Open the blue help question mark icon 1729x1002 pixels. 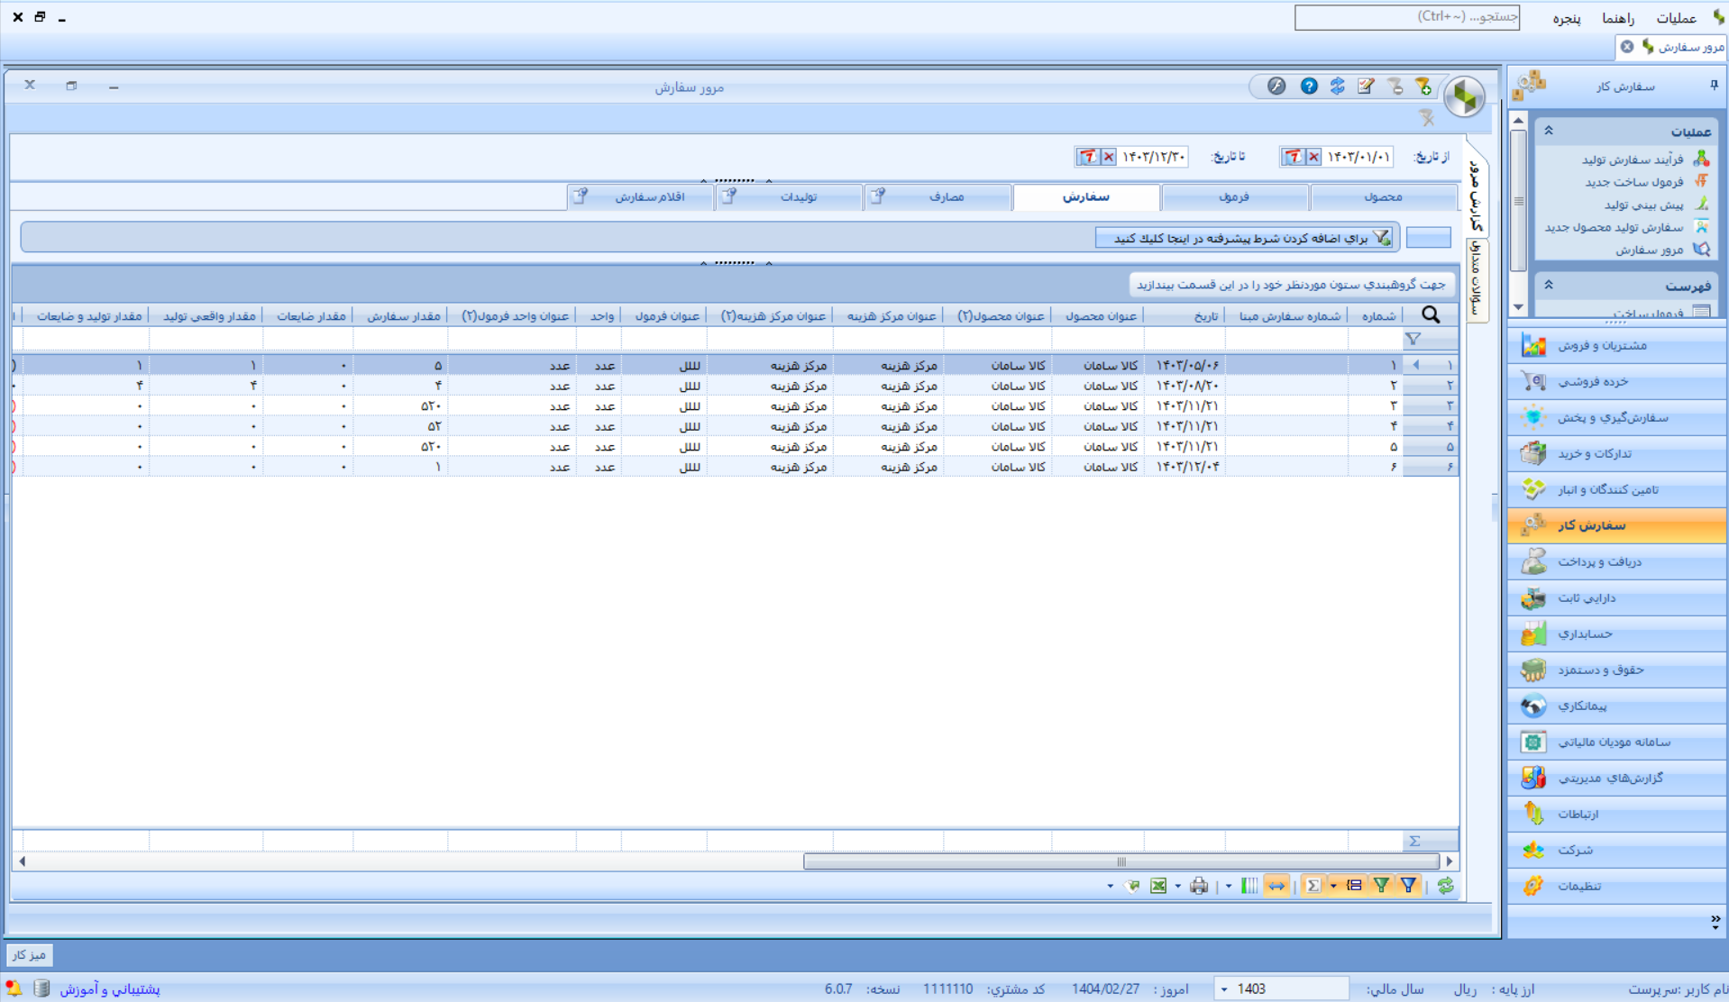(x=1309, y=87)
